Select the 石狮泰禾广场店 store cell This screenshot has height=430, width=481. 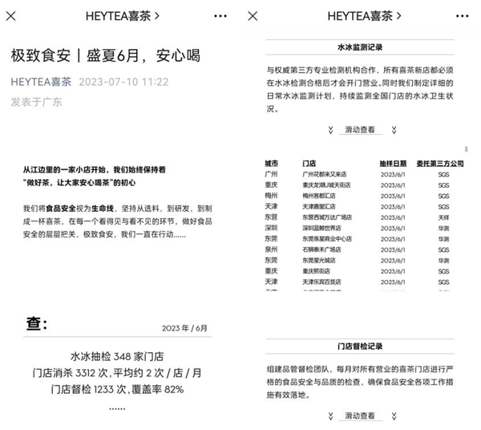[321, 249]
